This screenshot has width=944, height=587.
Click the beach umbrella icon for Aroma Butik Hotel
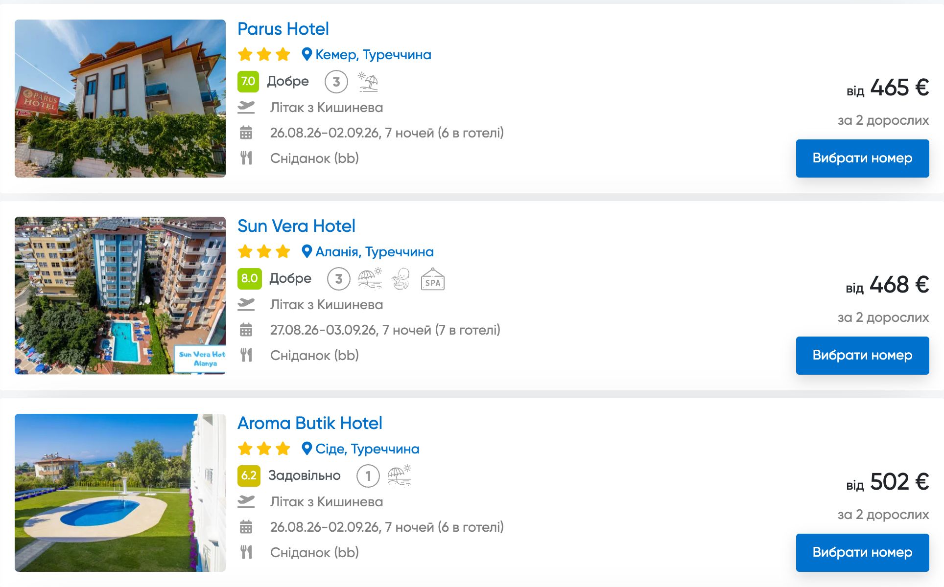tap(400, 476)
